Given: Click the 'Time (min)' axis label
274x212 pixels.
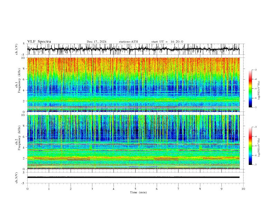Looking at the screenshot, I should 138,192.
